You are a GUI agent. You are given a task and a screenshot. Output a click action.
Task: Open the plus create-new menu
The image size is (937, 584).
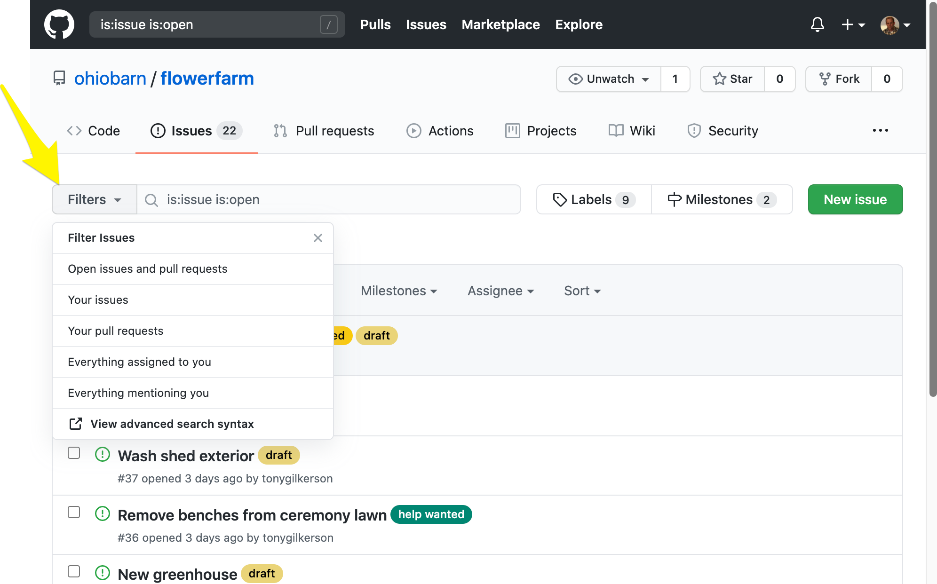click(x=853, y=24)
